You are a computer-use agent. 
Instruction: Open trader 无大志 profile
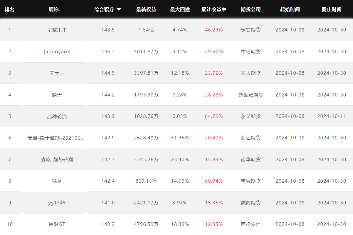57,73
